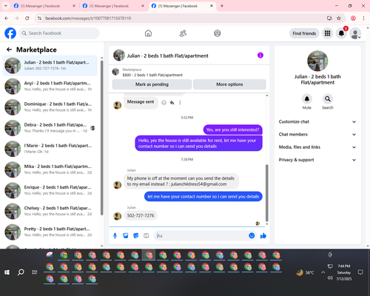
Task: Choose a GIF icon
Action: coord(147,236)
